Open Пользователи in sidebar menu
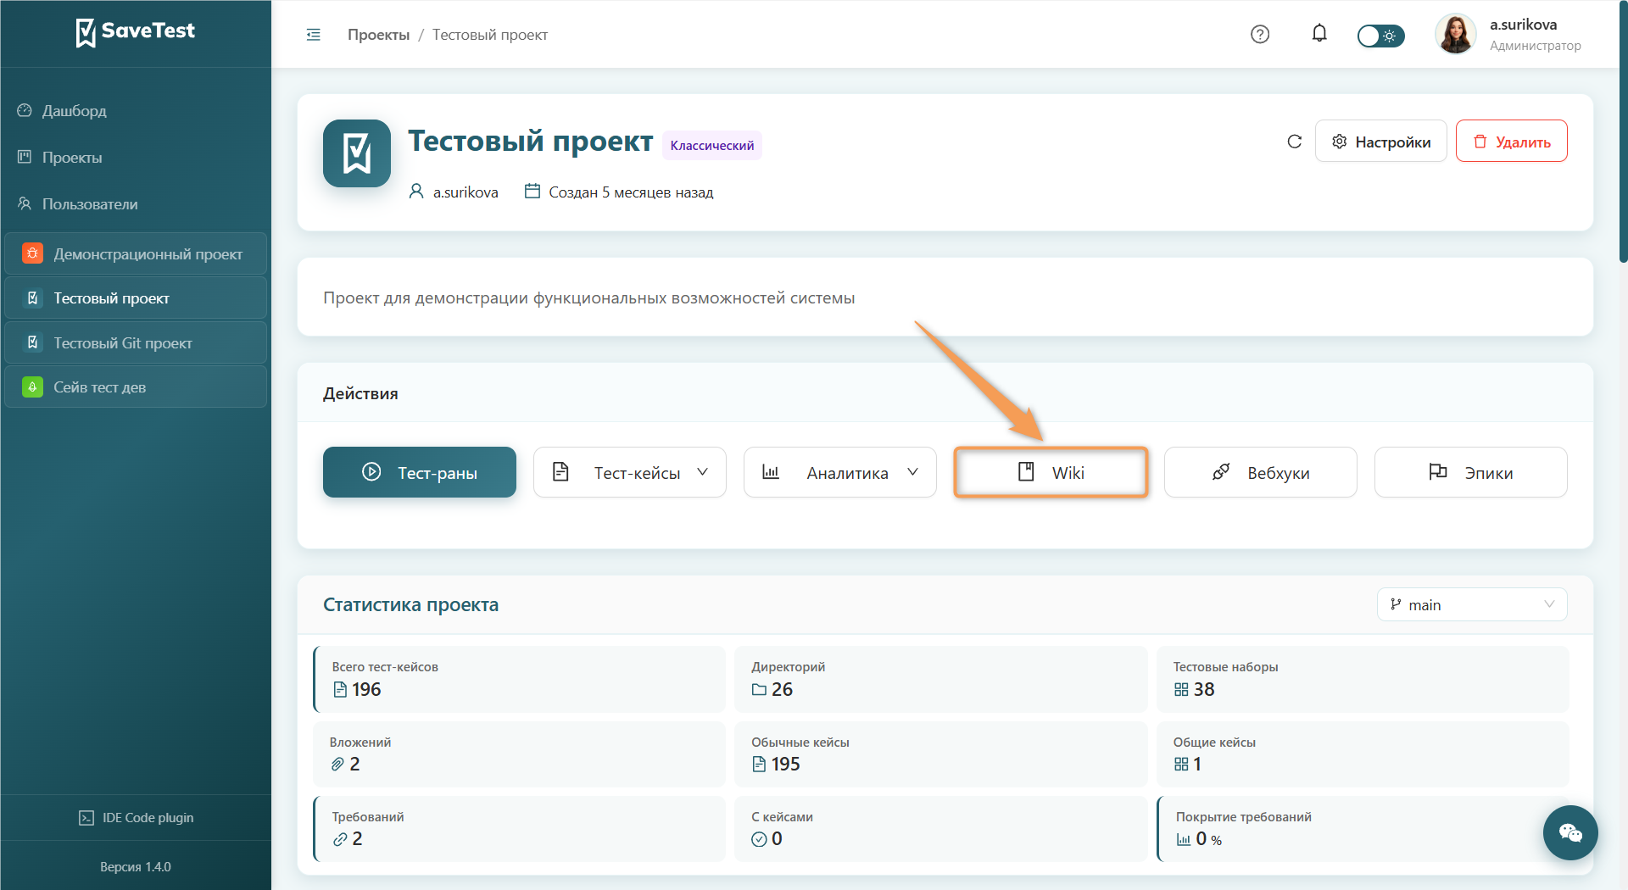Screen dimensions: 1628x890 click(x=90, y=204)
